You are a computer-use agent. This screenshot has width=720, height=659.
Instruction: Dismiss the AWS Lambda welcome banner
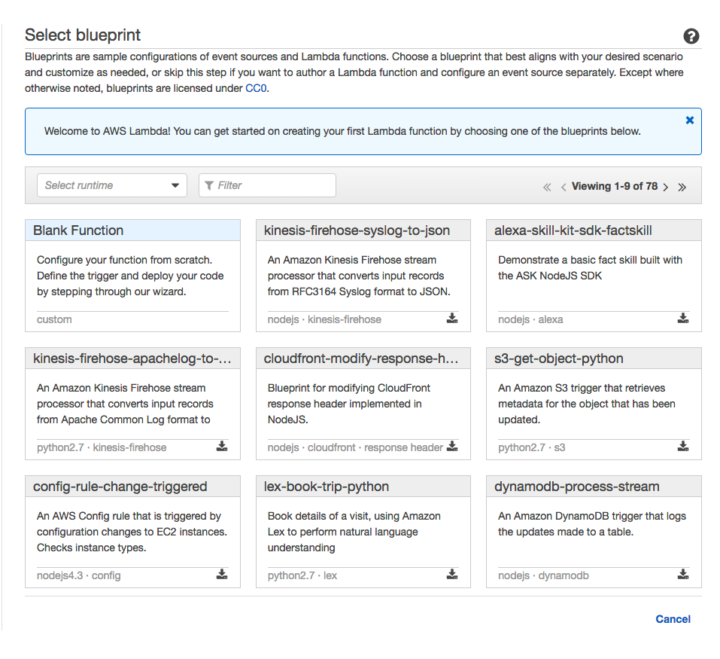(689, 119)
